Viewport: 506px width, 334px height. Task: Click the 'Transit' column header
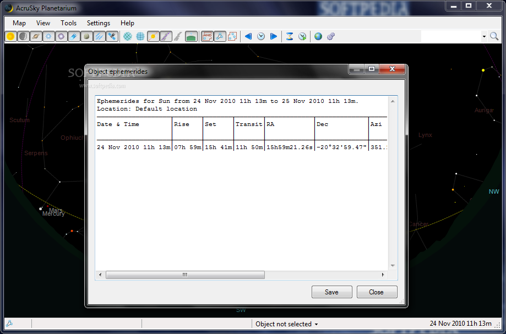(x=249, y=124)
